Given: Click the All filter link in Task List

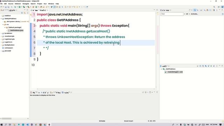Looking at the screenshot, I should pyautogui.click(x=187, y=14).
